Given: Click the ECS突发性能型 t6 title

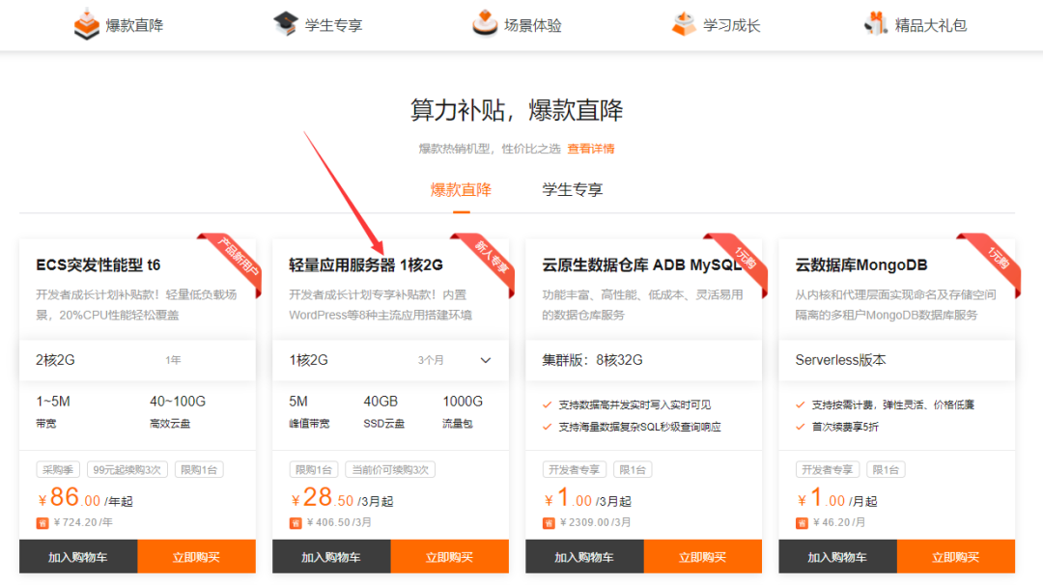Looking at the screenshot, I should pyautogui.click(x=99, y=265).
